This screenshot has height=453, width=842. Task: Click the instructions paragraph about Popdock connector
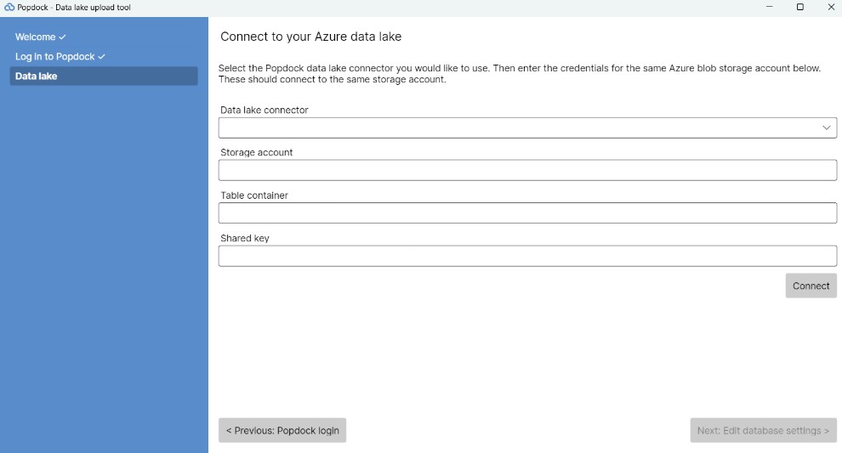(x=520, y=74)
